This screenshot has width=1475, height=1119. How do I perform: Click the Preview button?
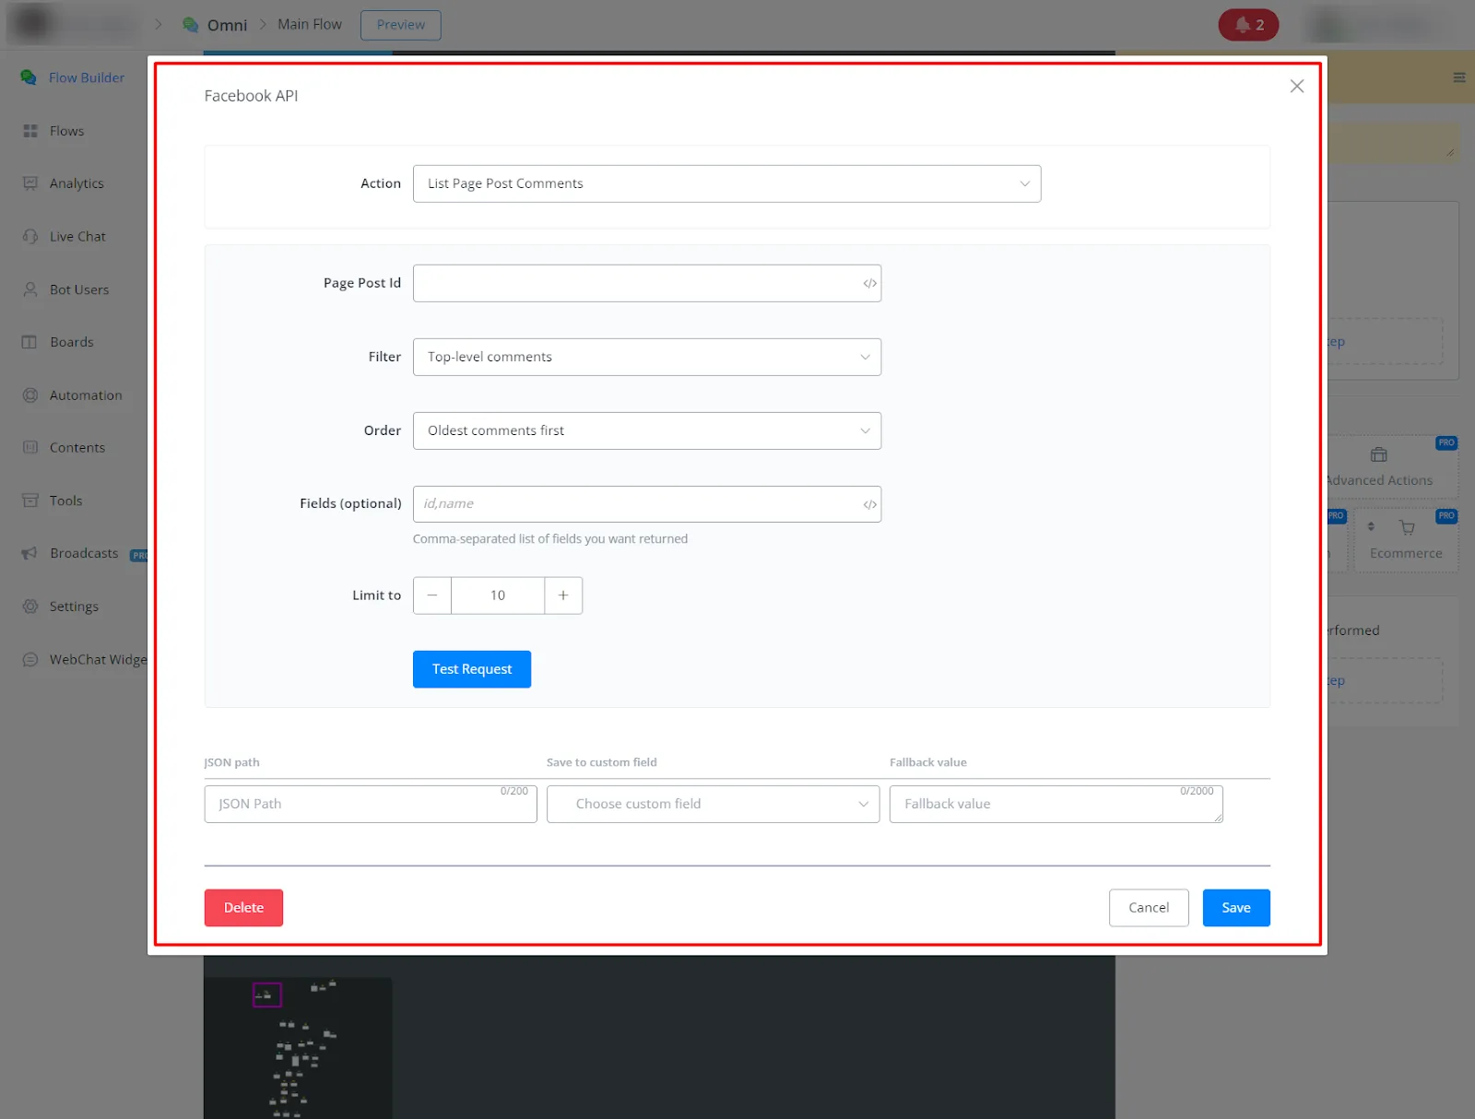401,25
